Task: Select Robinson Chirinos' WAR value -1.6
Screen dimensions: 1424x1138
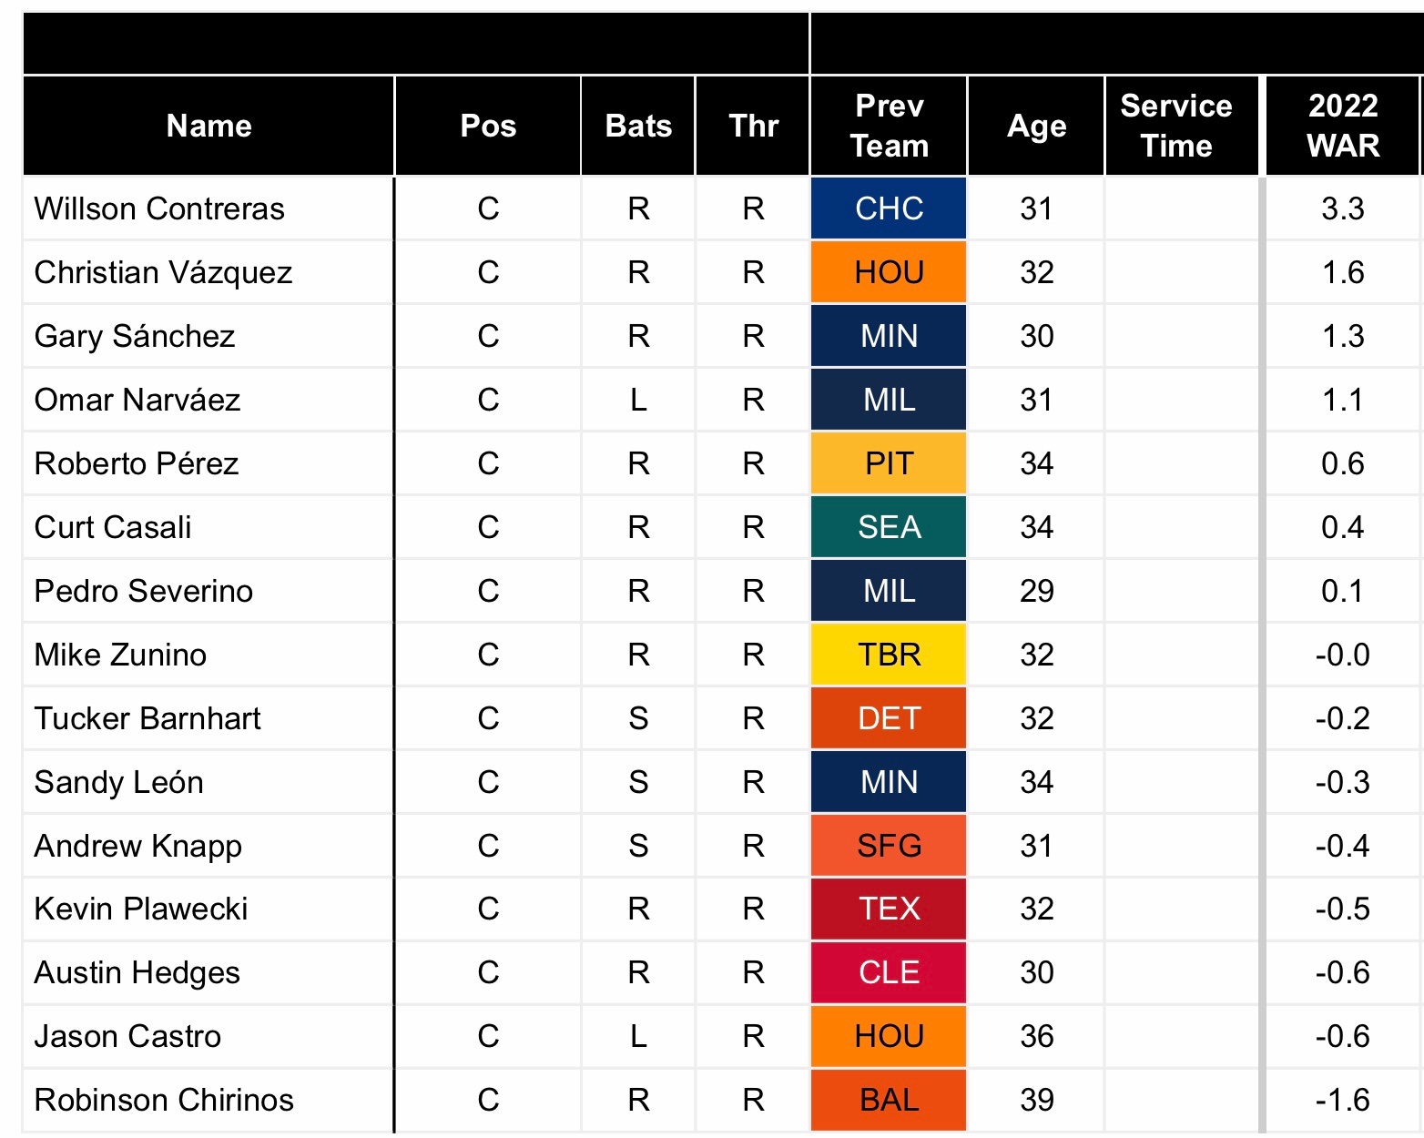Action: tap(1343, 1100)
